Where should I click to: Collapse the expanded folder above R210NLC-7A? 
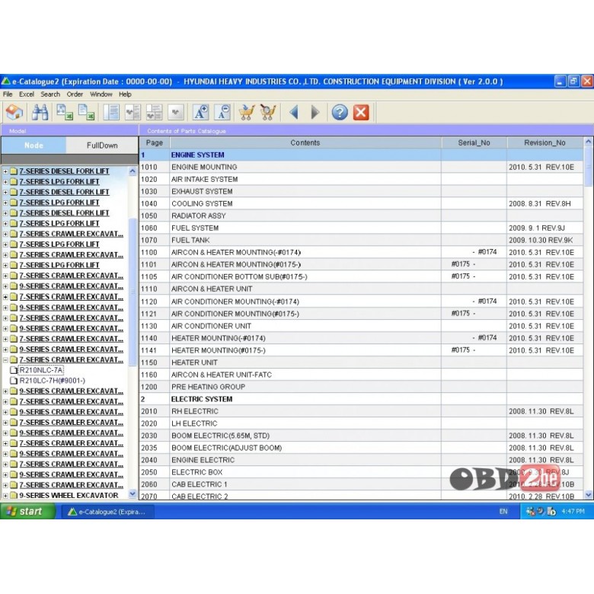point(5,359)
